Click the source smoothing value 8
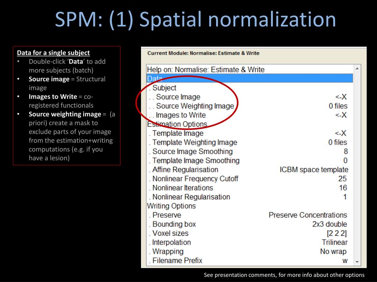This screenshot has height=282, width=377. point(346,152)
